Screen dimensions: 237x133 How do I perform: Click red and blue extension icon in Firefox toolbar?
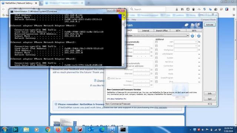pyautogui.click(x=227, y=9)
